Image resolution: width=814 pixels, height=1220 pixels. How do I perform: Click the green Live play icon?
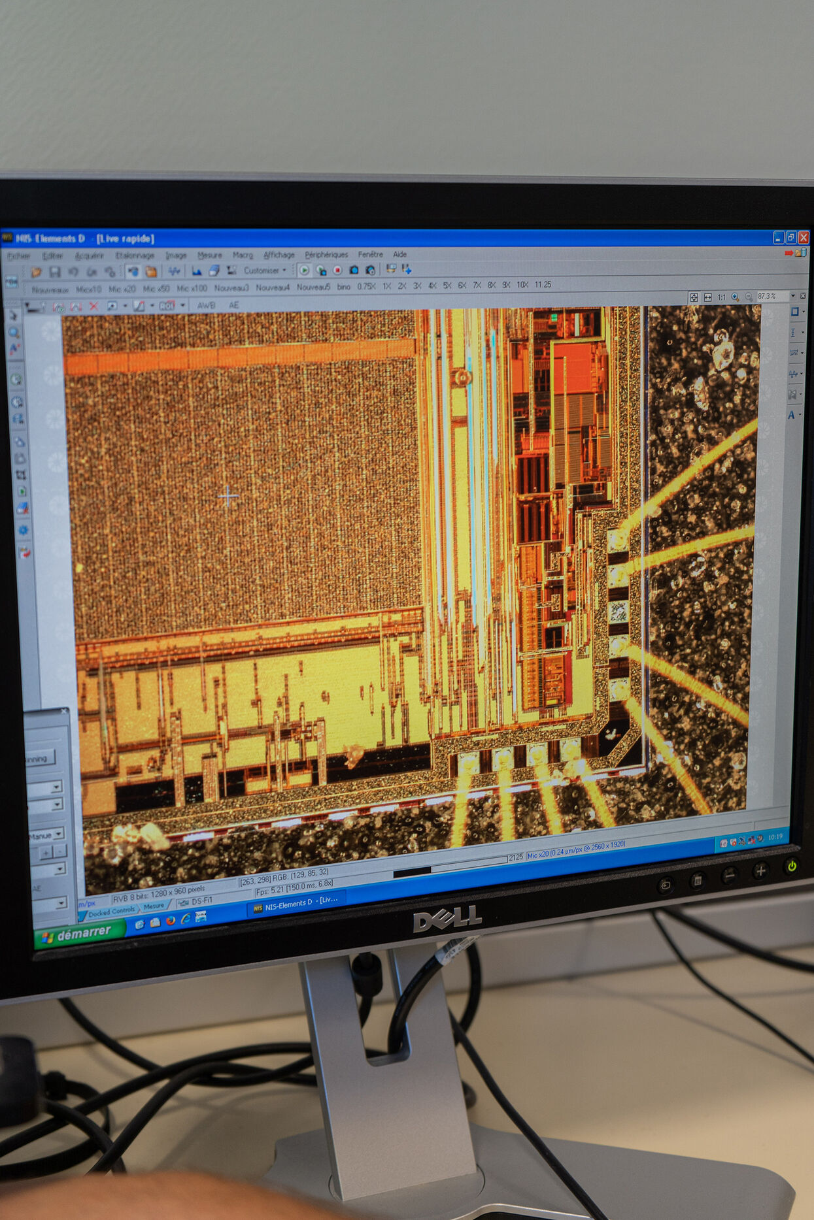pyautogui.click(x=304, y=270)
